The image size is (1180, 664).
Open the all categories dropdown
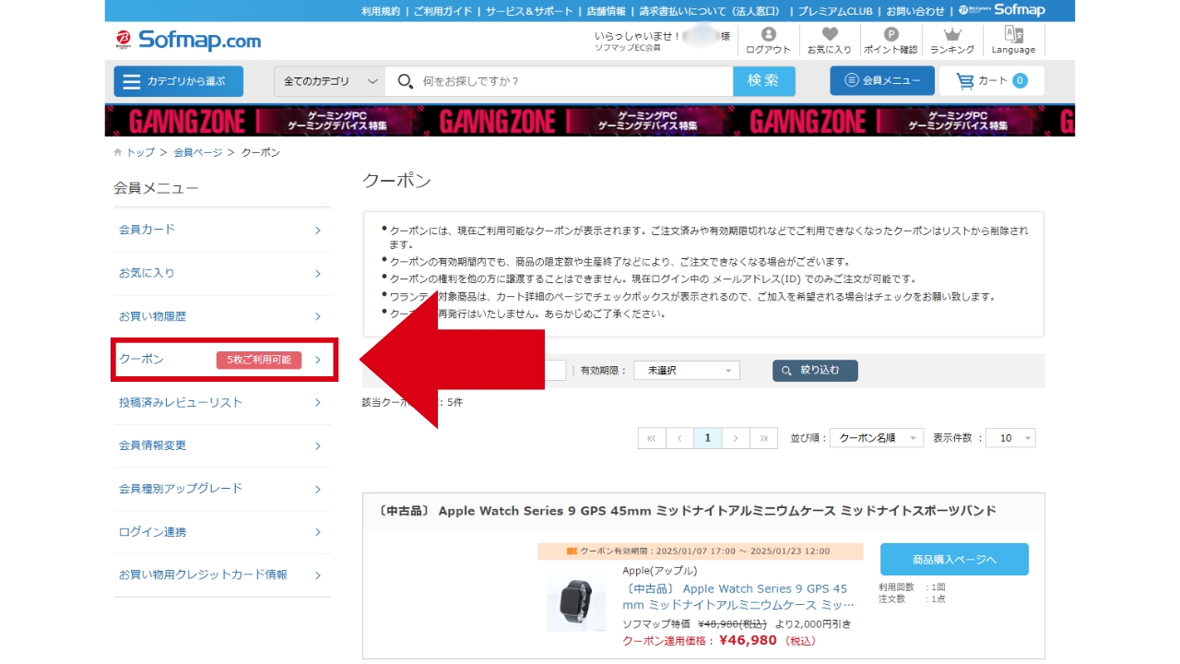pyautogui.click(x=329, y=81)
